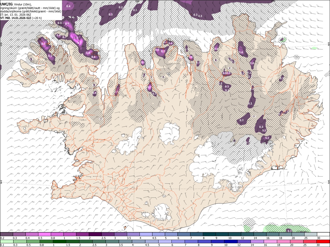Click the 'slydda/snjókoma' legend line
Viewport: 330px width, 247px height.
(x=31, y=11)
